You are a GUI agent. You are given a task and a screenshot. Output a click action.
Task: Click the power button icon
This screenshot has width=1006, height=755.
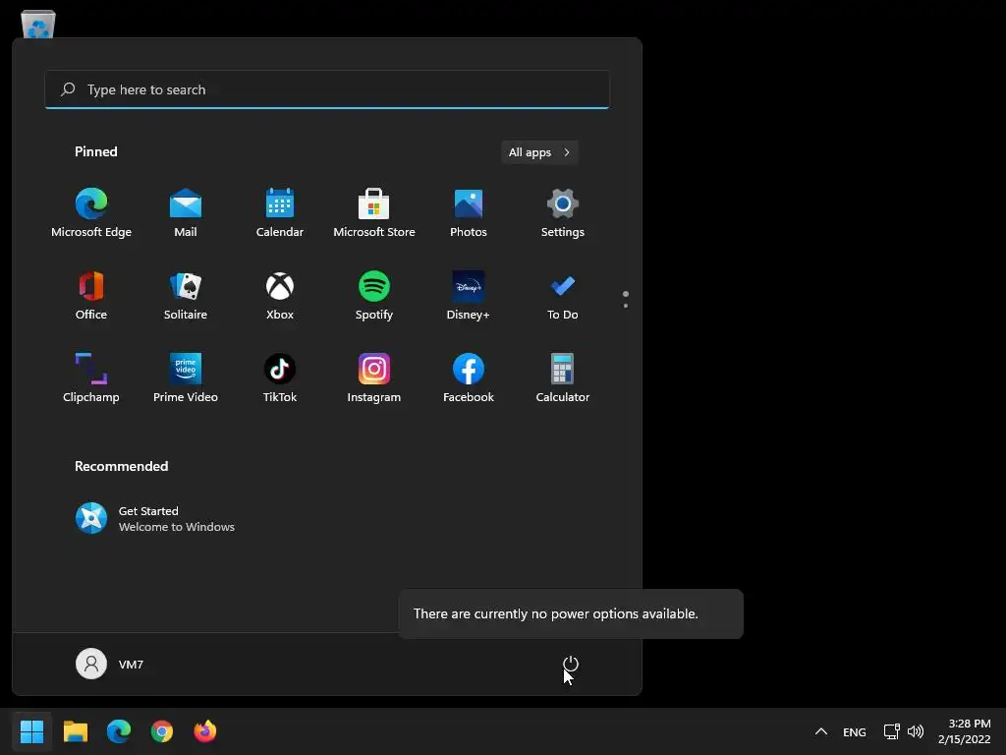point(571,664)
